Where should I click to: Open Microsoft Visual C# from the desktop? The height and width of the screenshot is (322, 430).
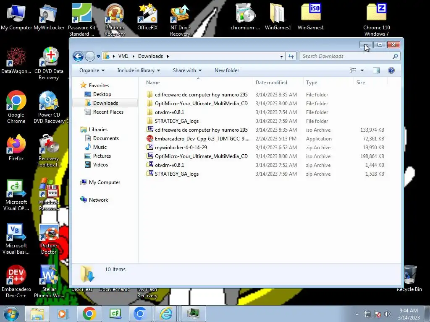pos(16,195)
